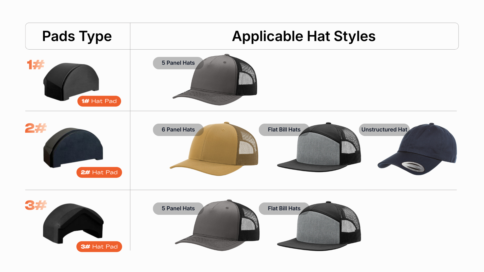Toggle the 1# Hat Pad orange badge
Image resolution: width=484 pixels, height=272 pixels.
click(x=99, y=101)
